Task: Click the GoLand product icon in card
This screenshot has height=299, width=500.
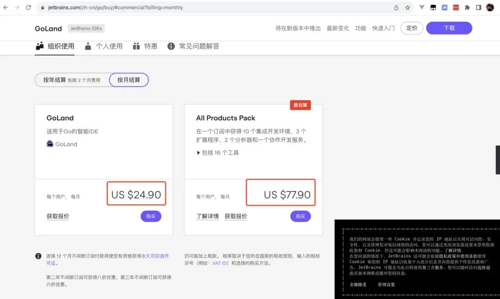Action: 50,144
